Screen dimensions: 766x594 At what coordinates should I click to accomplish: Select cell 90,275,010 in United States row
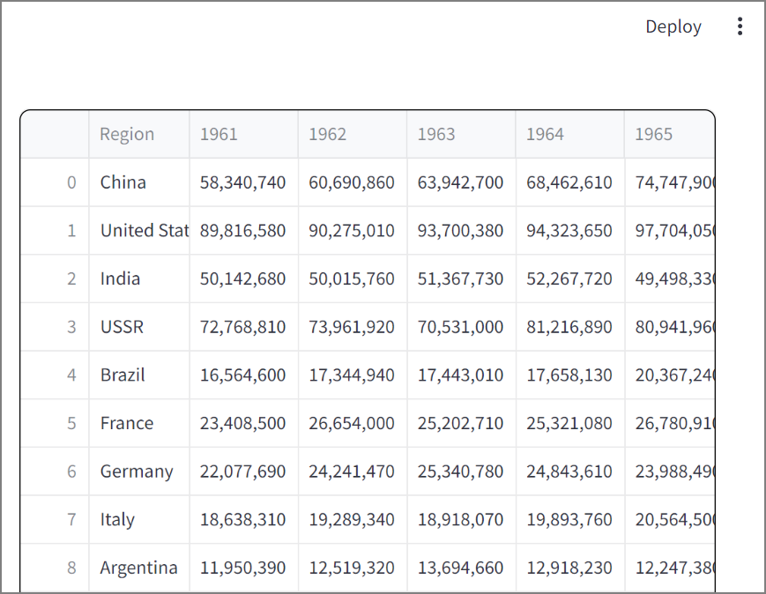353,231
